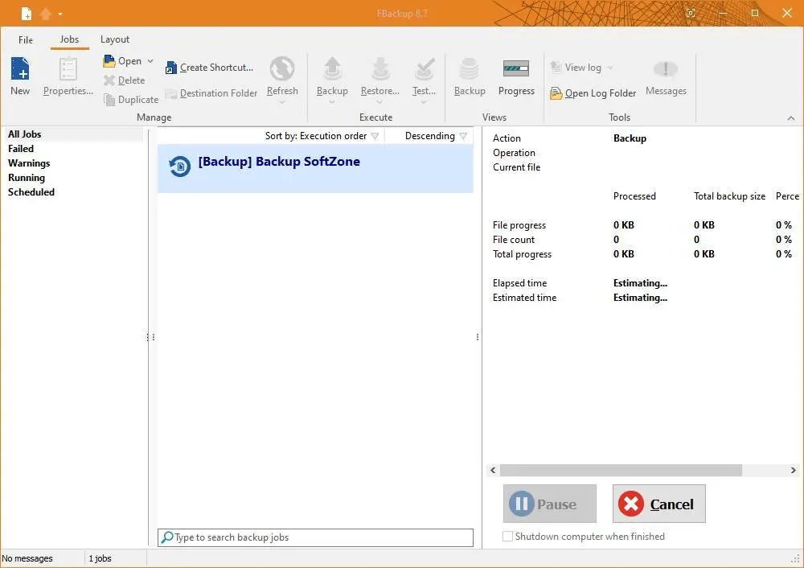Viewport: 804px width, 568px height.
Task: Open the Log Folder
Action: pyautogui.click(x=593, y=93)
